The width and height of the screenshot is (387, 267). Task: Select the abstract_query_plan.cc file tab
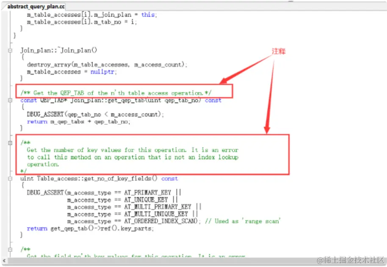36,7
